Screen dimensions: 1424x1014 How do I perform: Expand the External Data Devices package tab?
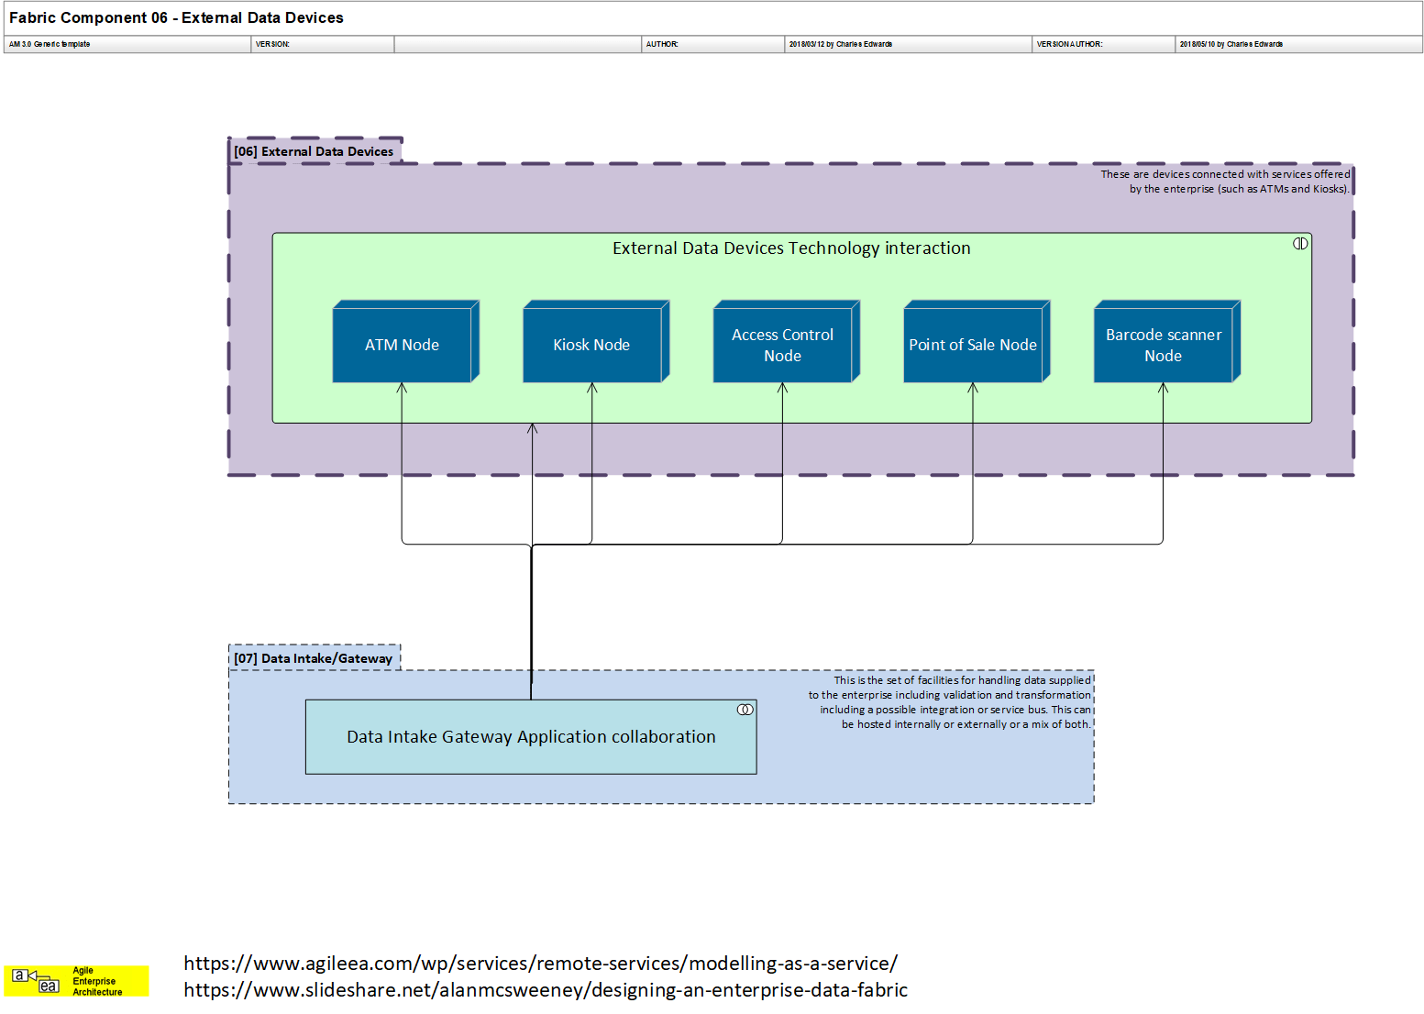[x=315, y=150]
